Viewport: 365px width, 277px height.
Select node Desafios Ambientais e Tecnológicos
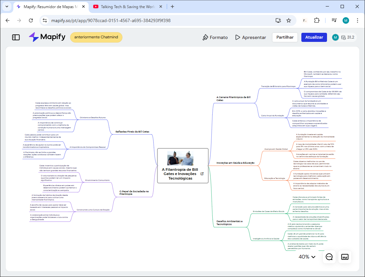tap(230, 223)
